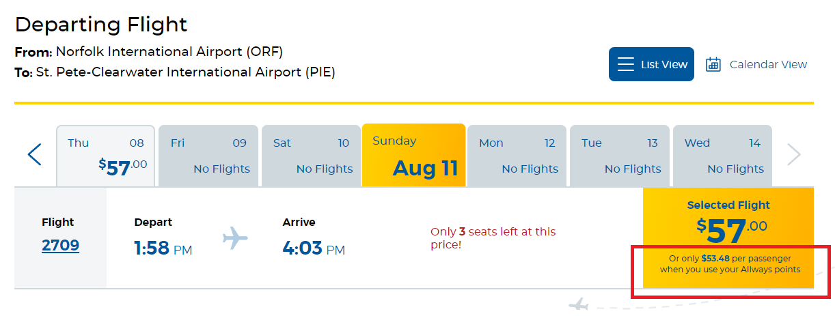Click the Calendar View calendar icon

point(713,65)
